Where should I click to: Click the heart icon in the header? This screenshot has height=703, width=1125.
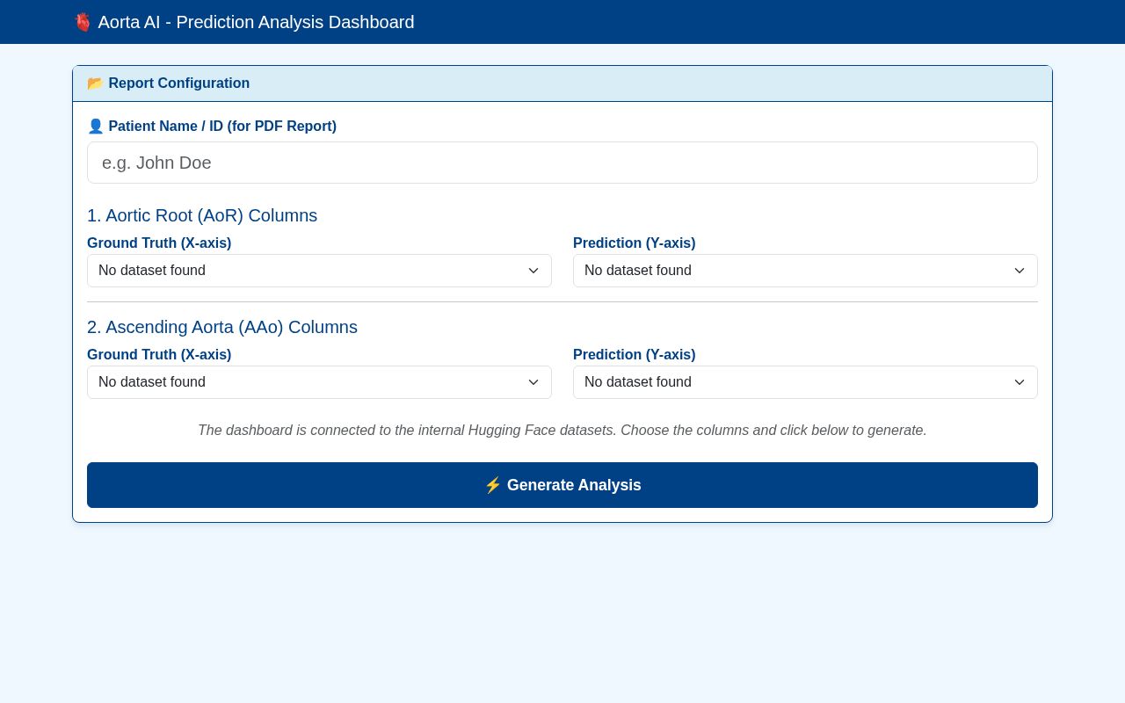tap(83, 22)
